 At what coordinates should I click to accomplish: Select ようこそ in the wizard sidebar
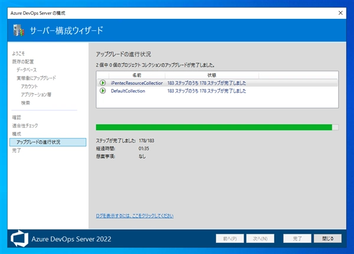coord(18,54)
